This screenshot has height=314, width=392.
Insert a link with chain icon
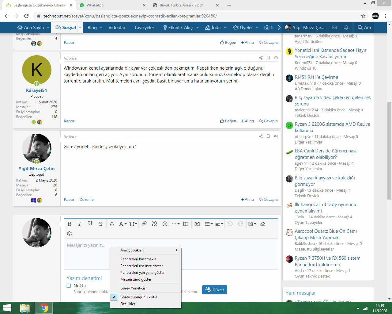pyautogui.click(x=144, y=224)
